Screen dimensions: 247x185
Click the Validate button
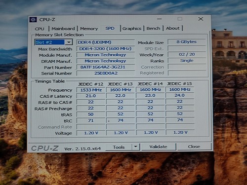pos(159,147)
